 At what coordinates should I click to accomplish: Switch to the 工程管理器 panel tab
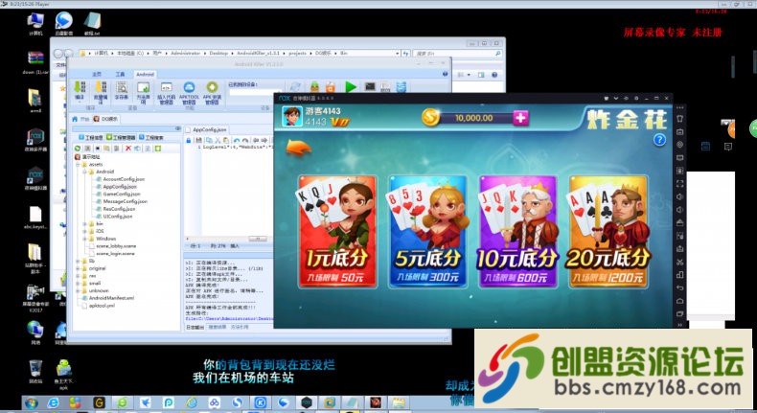121,138
